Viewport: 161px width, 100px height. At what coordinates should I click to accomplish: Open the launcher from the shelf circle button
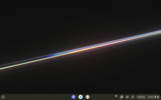coord(3,97)
